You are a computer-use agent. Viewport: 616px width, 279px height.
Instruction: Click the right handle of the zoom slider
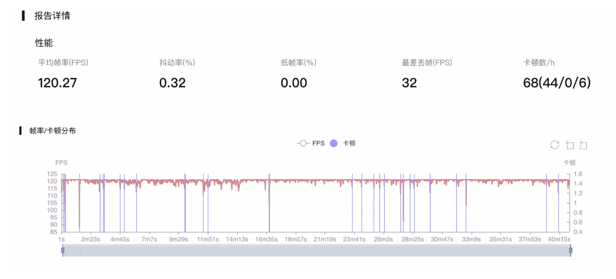[x=570, y=251]
